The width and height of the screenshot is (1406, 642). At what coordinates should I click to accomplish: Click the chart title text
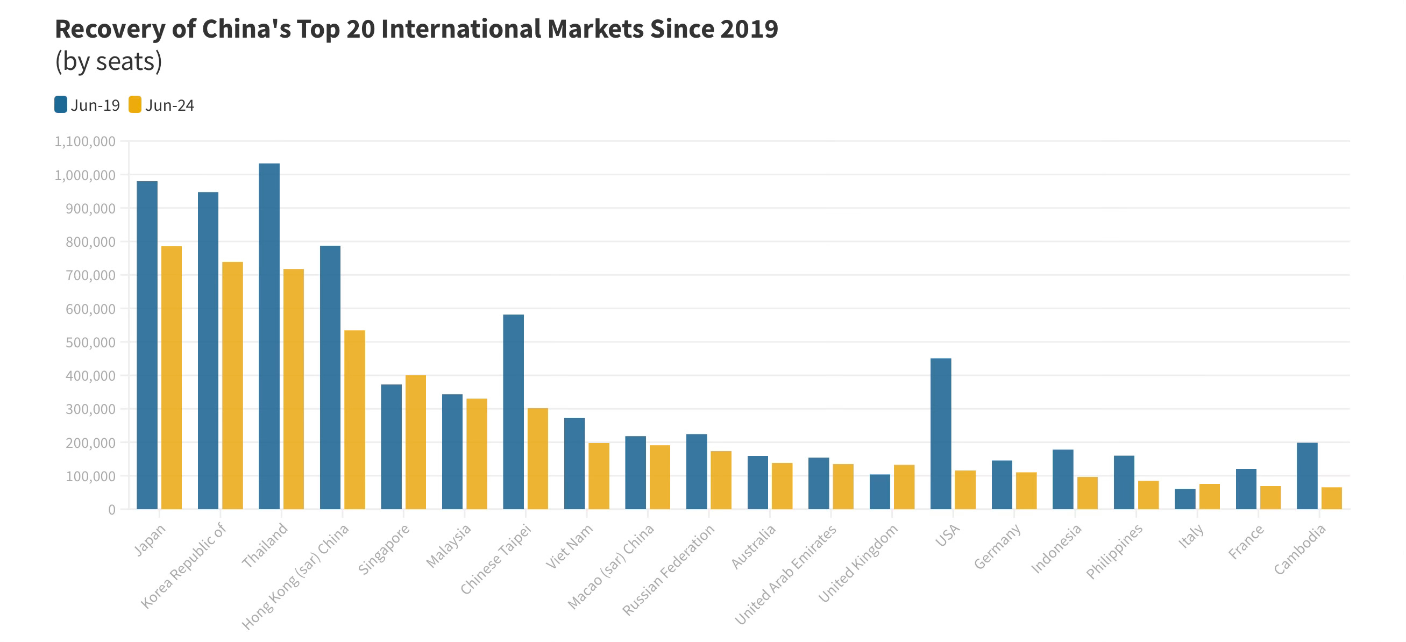[x=416, y=29]
